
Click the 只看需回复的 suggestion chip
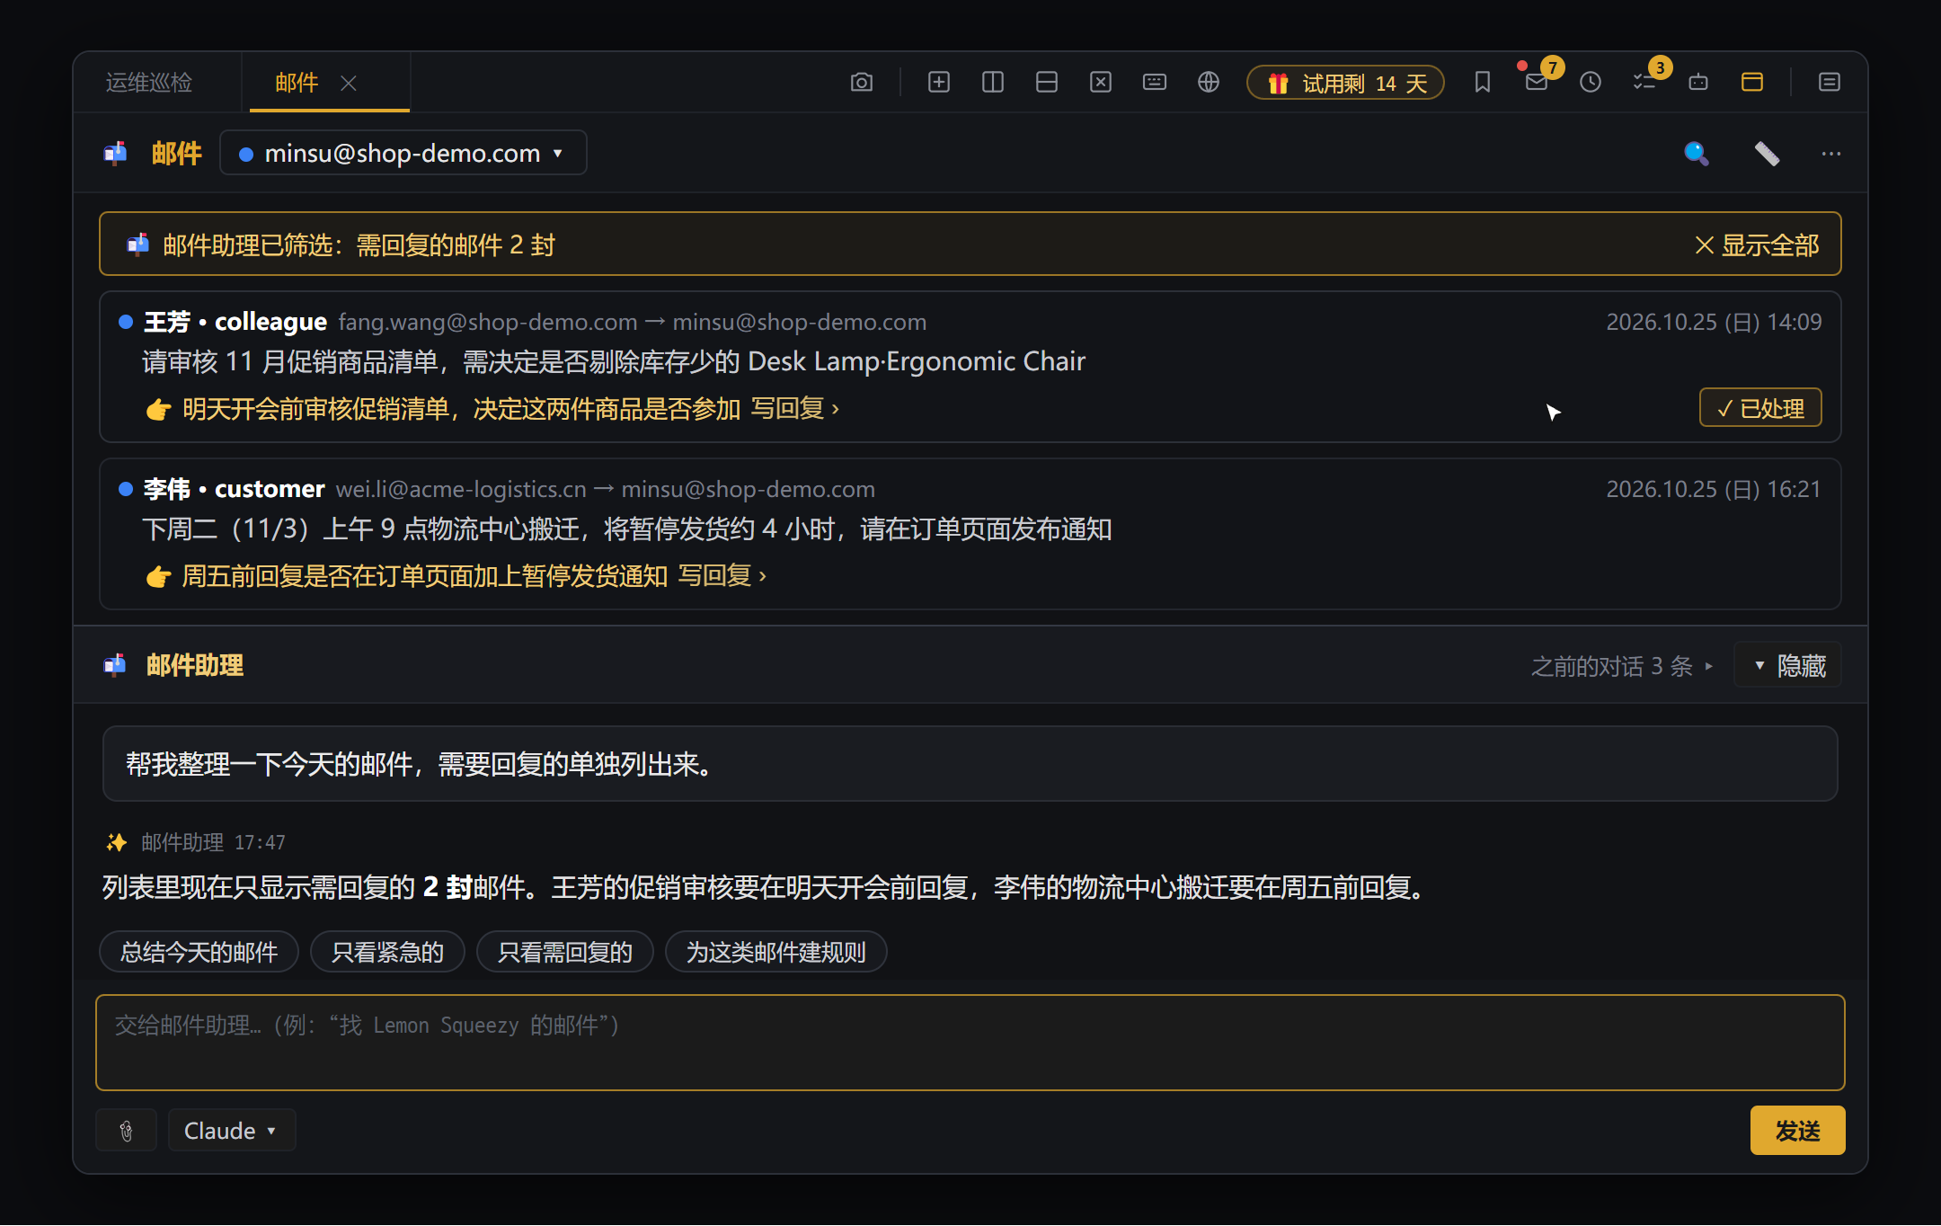point(565,952)
